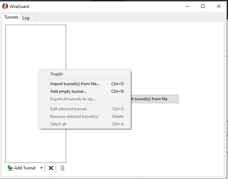Click the export tunnels zip icon
This screenshot has width=228, height=179.
click(62, 168)
